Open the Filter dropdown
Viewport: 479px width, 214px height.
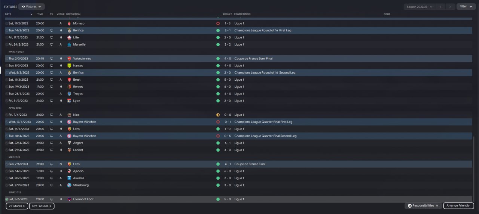coord(466,6)
